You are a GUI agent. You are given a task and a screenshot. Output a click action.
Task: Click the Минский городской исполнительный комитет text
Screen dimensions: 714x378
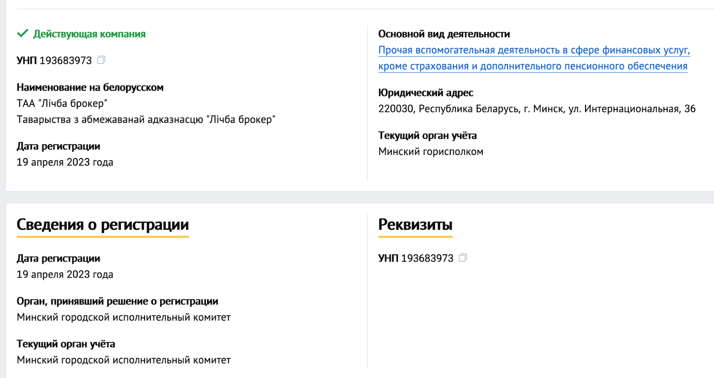124,317
